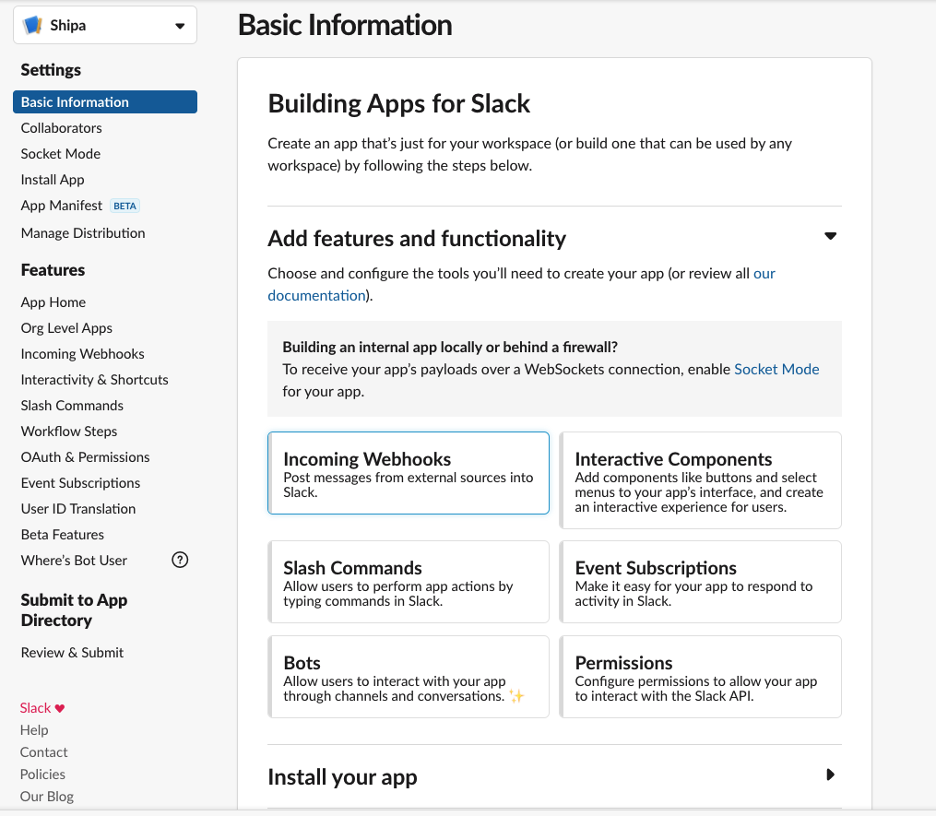Open Incoming Webhooks in the sidebar
Viewport: 936px width, 816px height.
(82, 353)
